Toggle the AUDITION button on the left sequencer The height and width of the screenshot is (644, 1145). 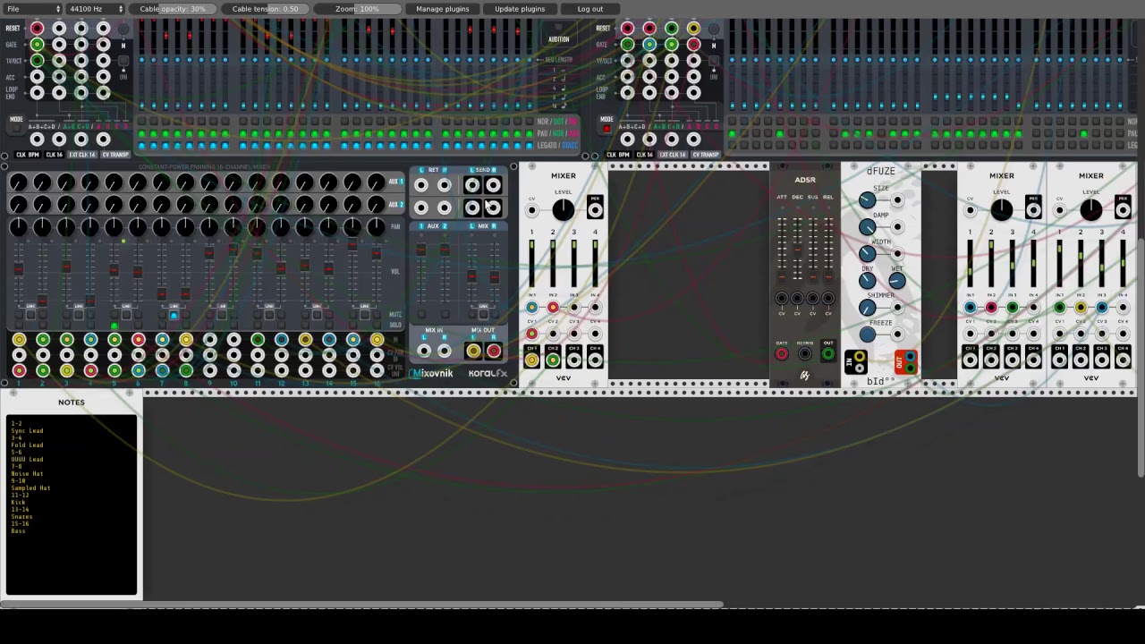[558, 29]
